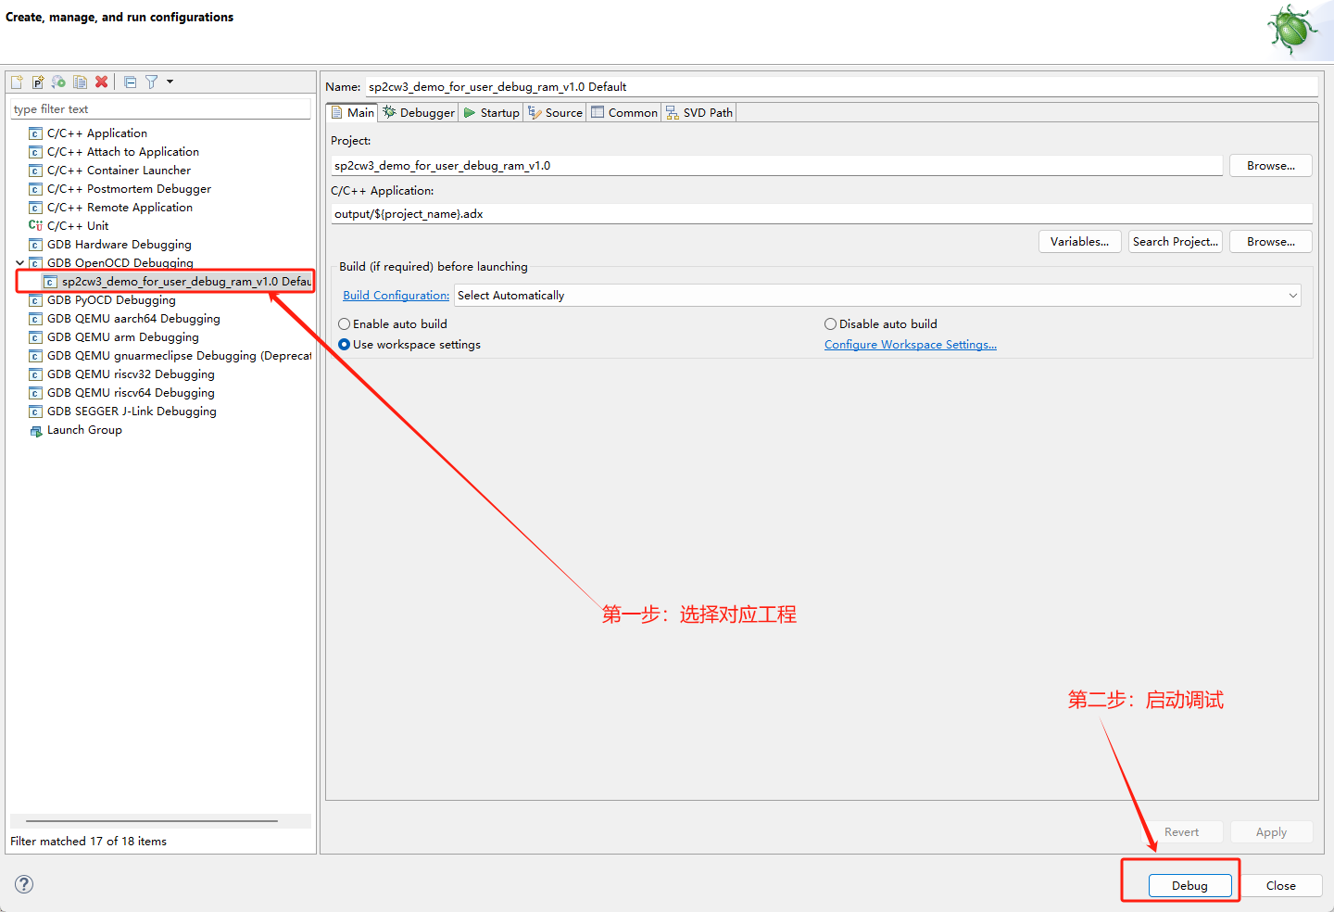Select Disable auto build option
The image size is (1334, 912).
point(830,324)
